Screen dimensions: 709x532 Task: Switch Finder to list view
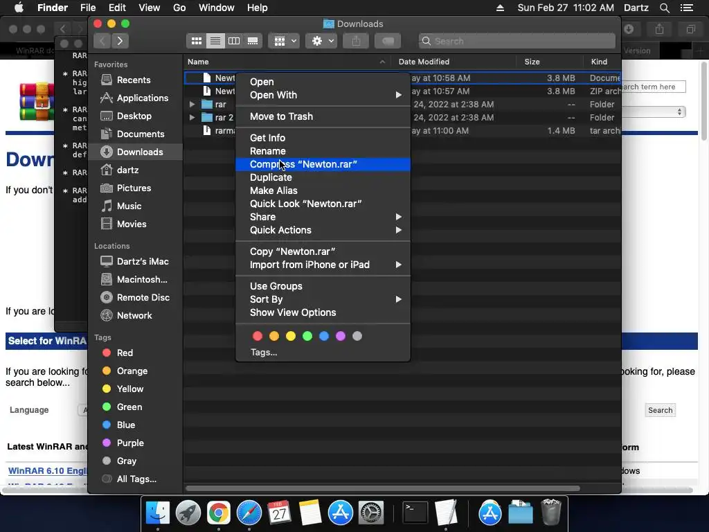[x=215, y=41]
